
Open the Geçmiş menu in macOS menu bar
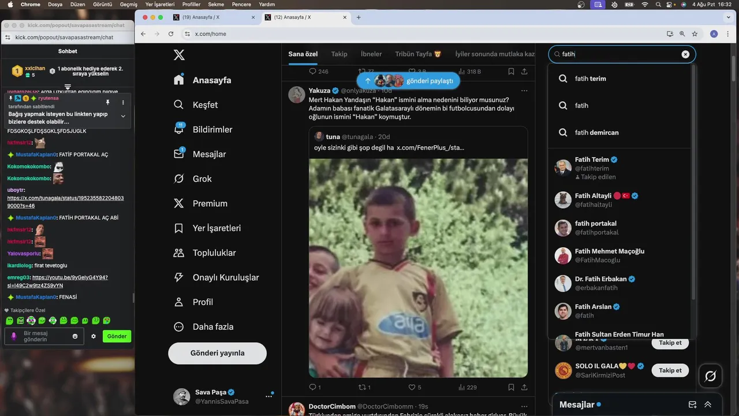128,4
